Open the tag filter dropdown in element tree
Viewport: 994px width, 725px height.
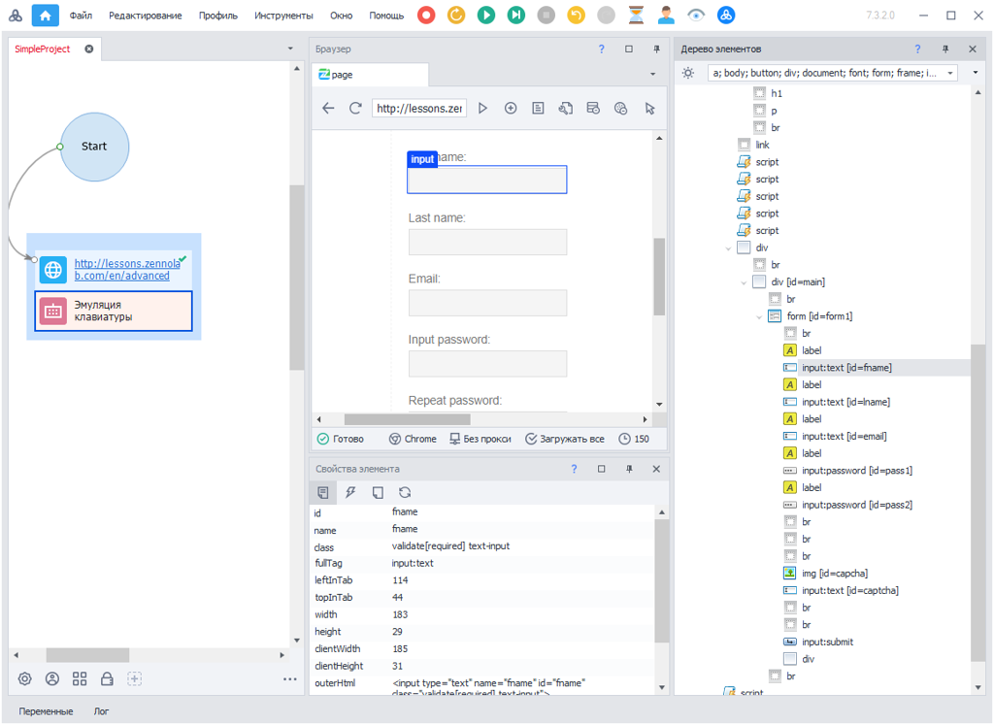tap(950, 73)
